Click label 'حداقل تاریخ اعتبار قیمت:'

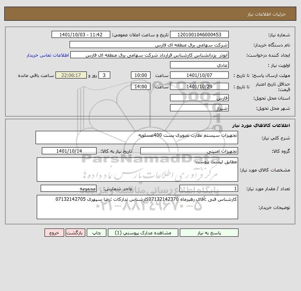[273, 87]
